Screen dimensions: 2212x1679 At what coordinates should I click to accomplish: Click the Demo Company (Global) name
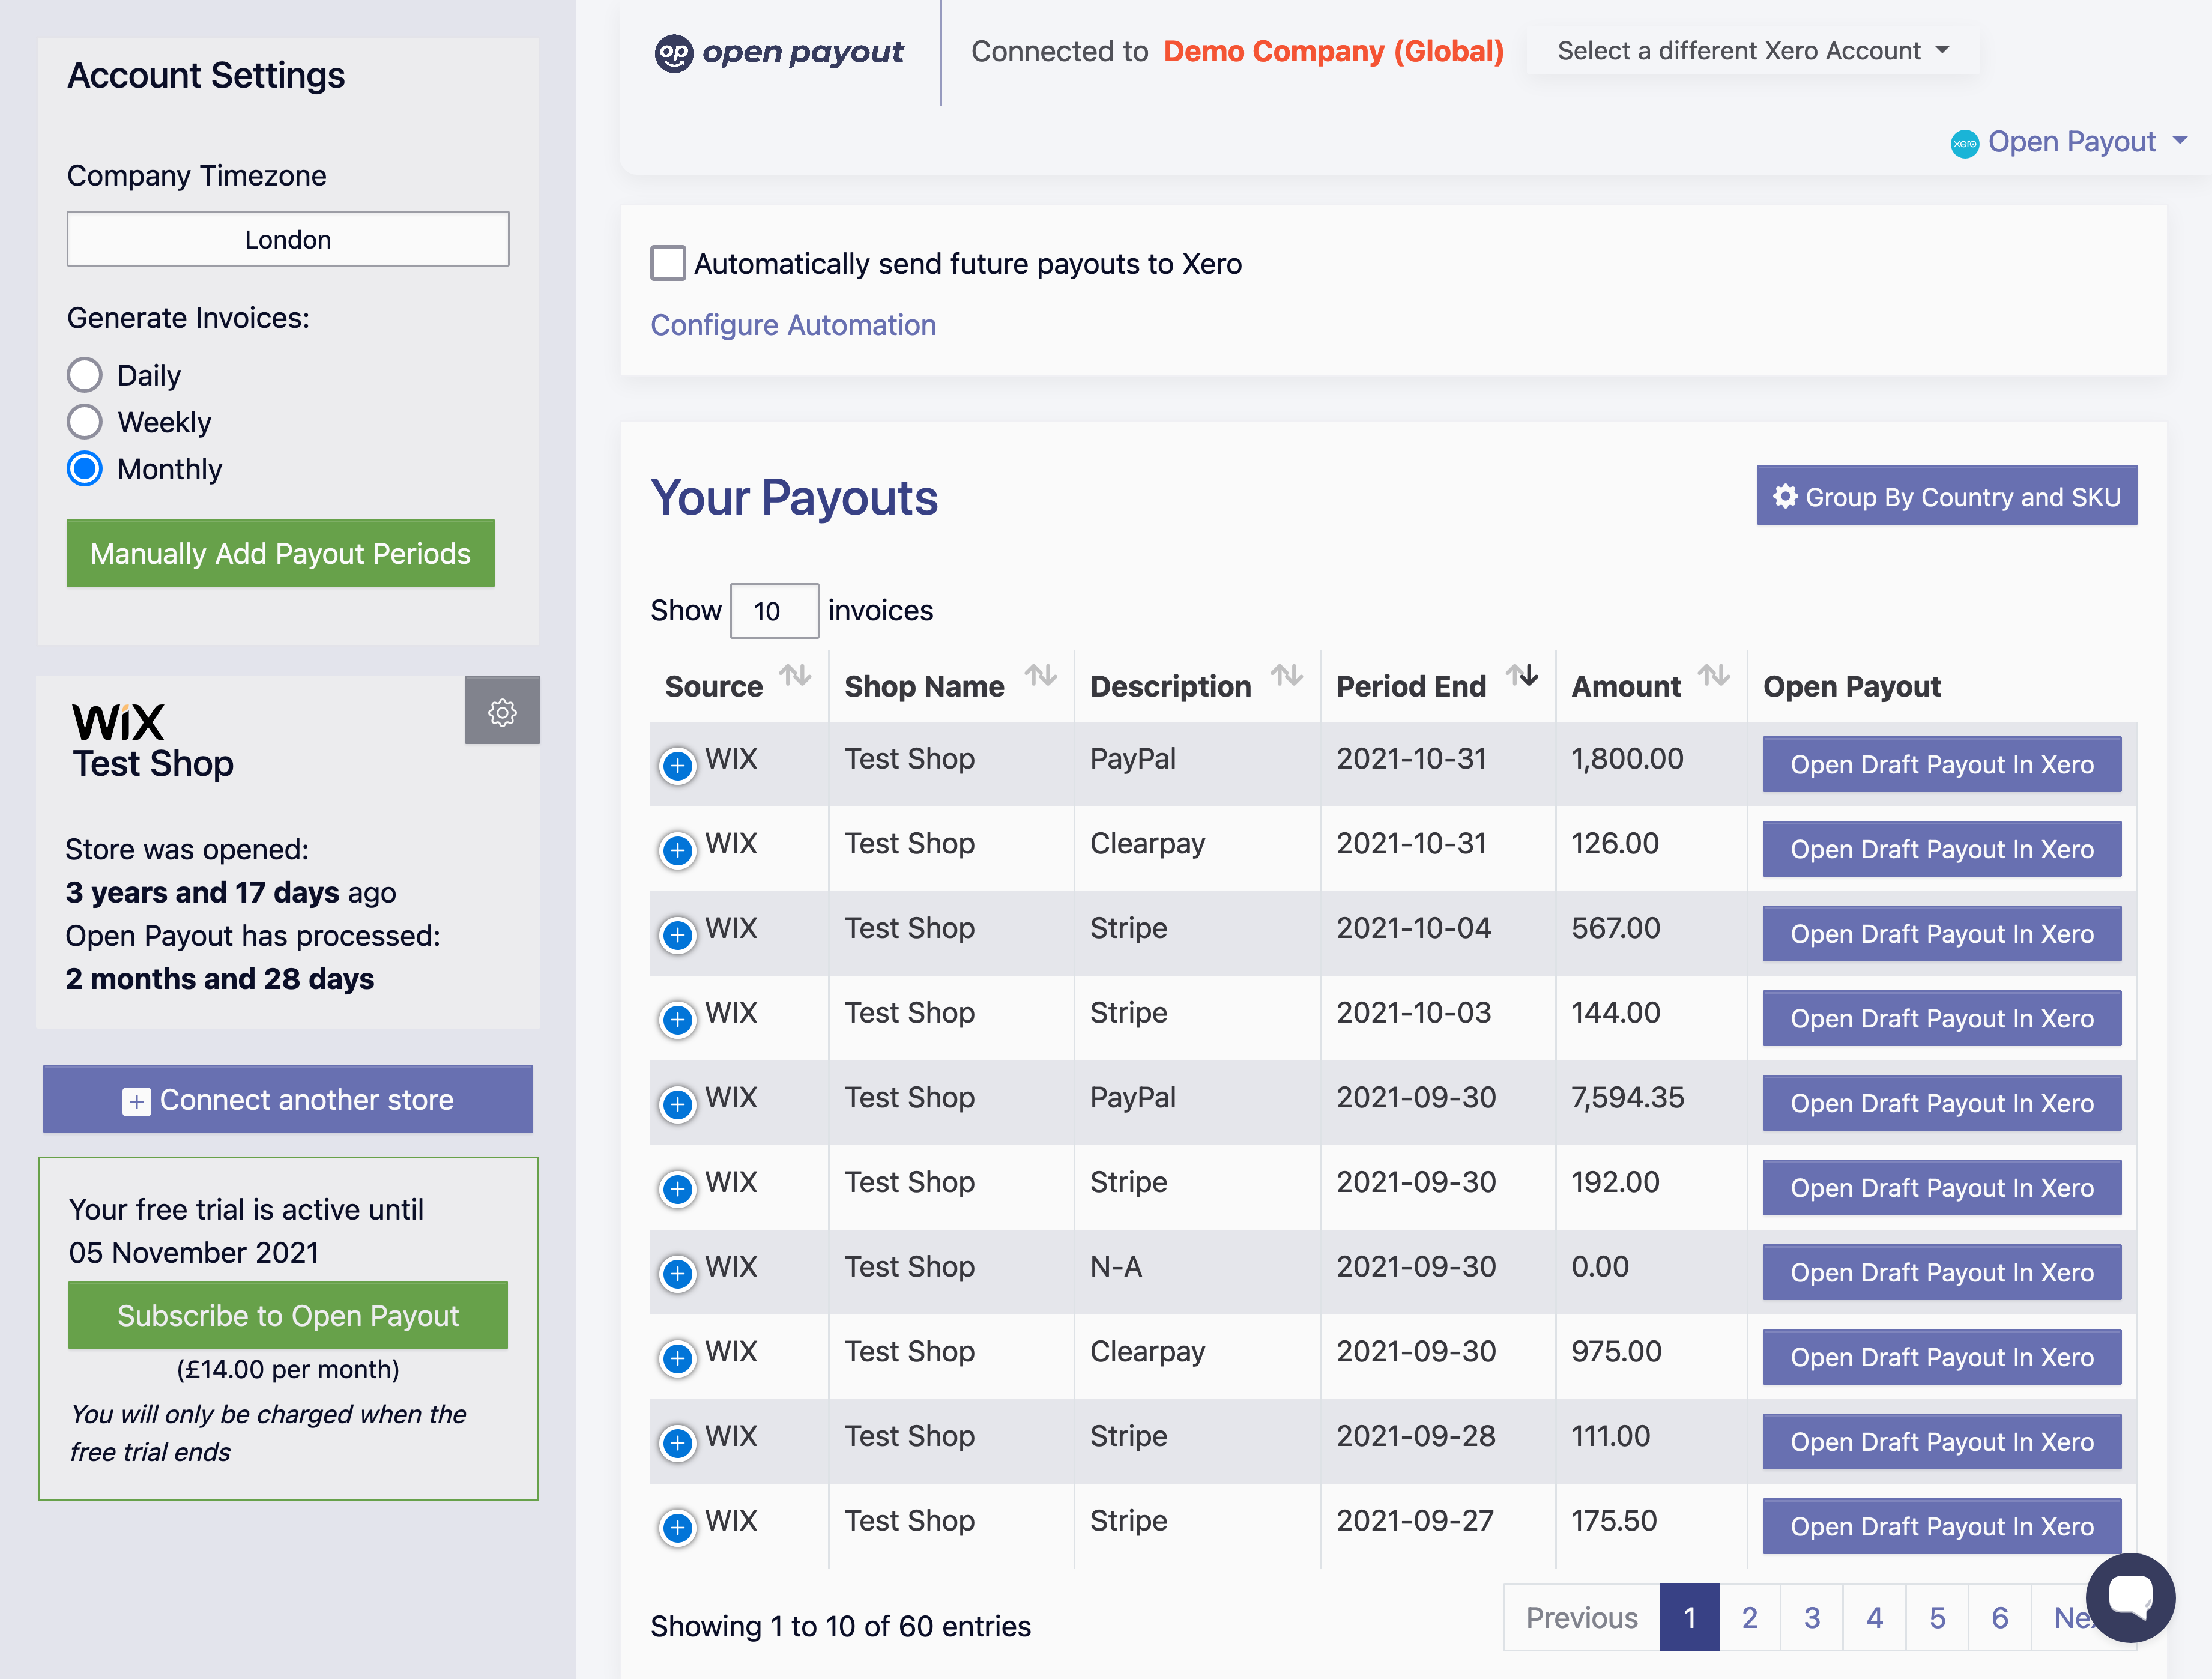1333,51
